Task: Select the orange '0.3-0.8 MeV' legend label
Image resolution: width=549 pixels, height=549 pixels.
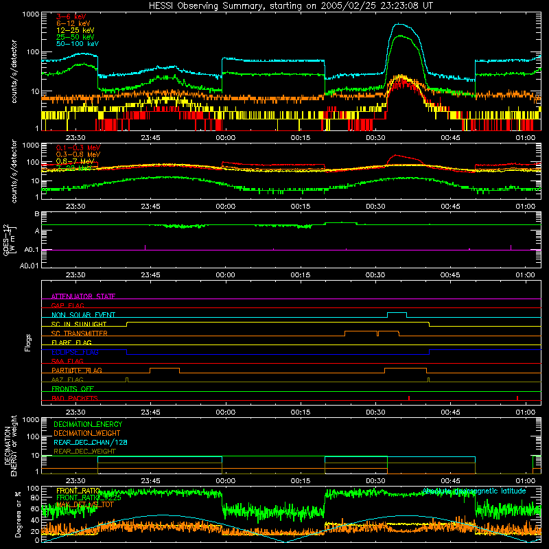Action: coord(78,154)
